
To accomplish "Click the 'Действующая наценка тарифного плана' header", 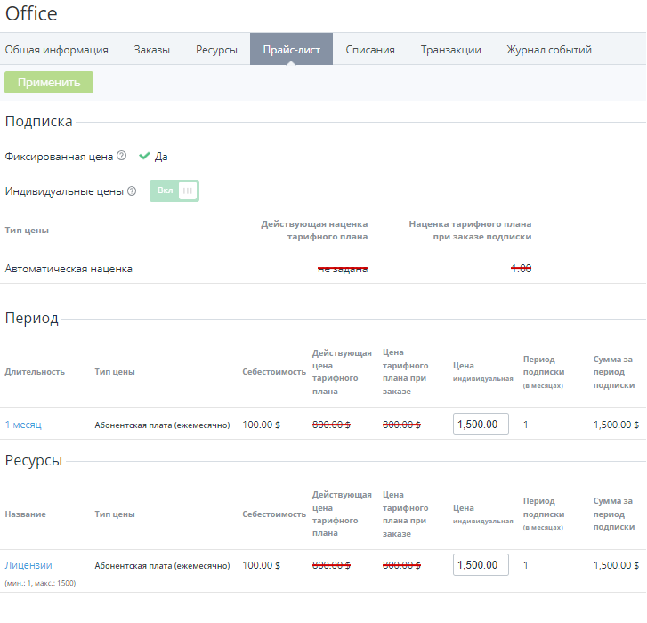I will [x=314, y=231].
